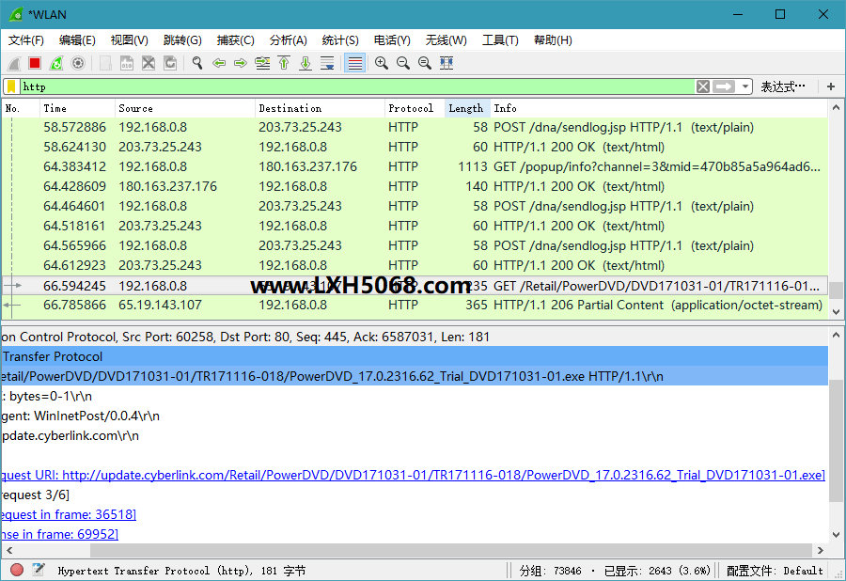Viewport: 846px width, 581px height.
Task: Open expert information red circle icon
Action: [17, 570]
